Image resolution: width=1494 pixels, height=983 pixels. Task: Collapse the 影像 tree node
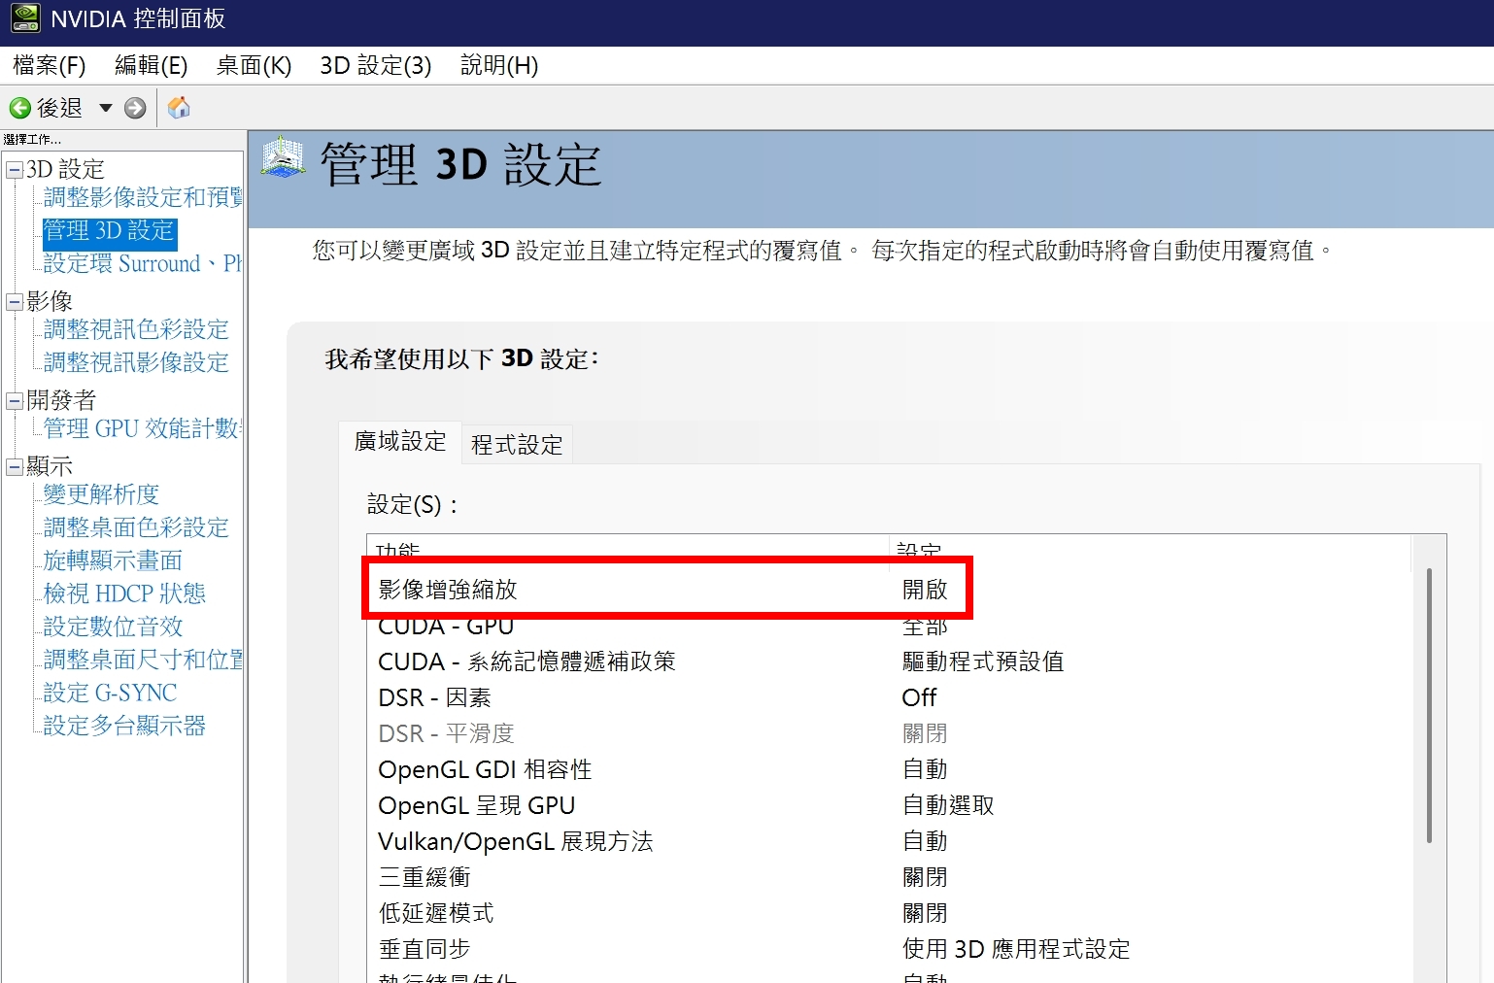[15, 302]
